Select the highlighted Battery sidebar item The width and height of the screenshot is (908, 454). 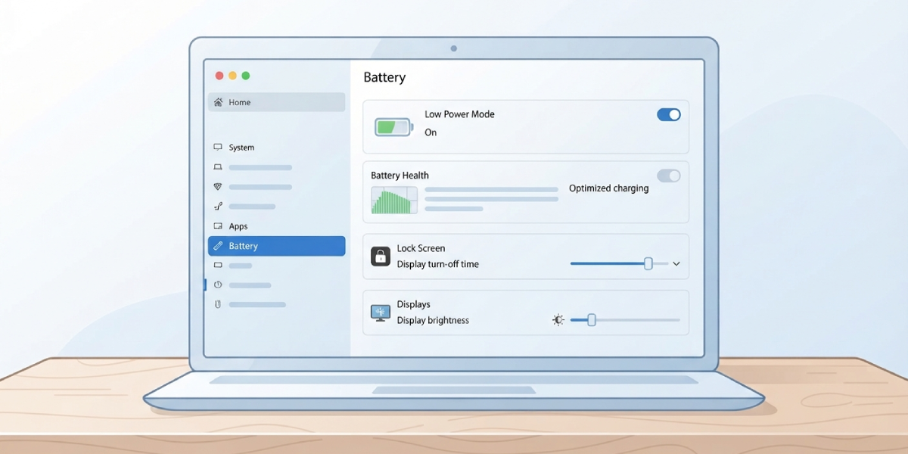coord(276,246)
